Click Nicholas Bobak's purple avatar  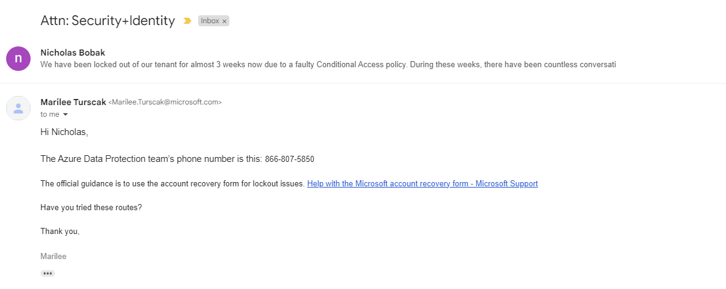tap(18, 58)
